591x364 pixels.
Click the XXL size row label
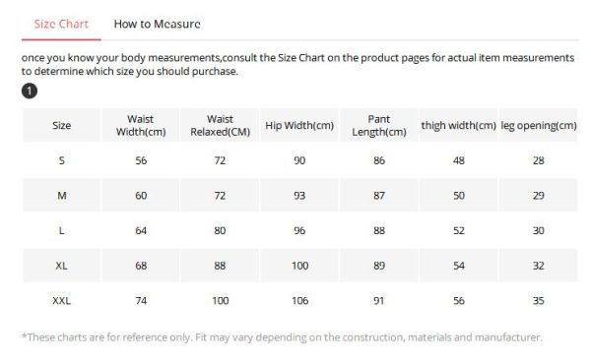coord(61,301)
